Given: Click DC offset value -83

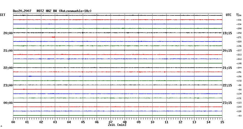Looking at the screenshot, I should [239, 116].
